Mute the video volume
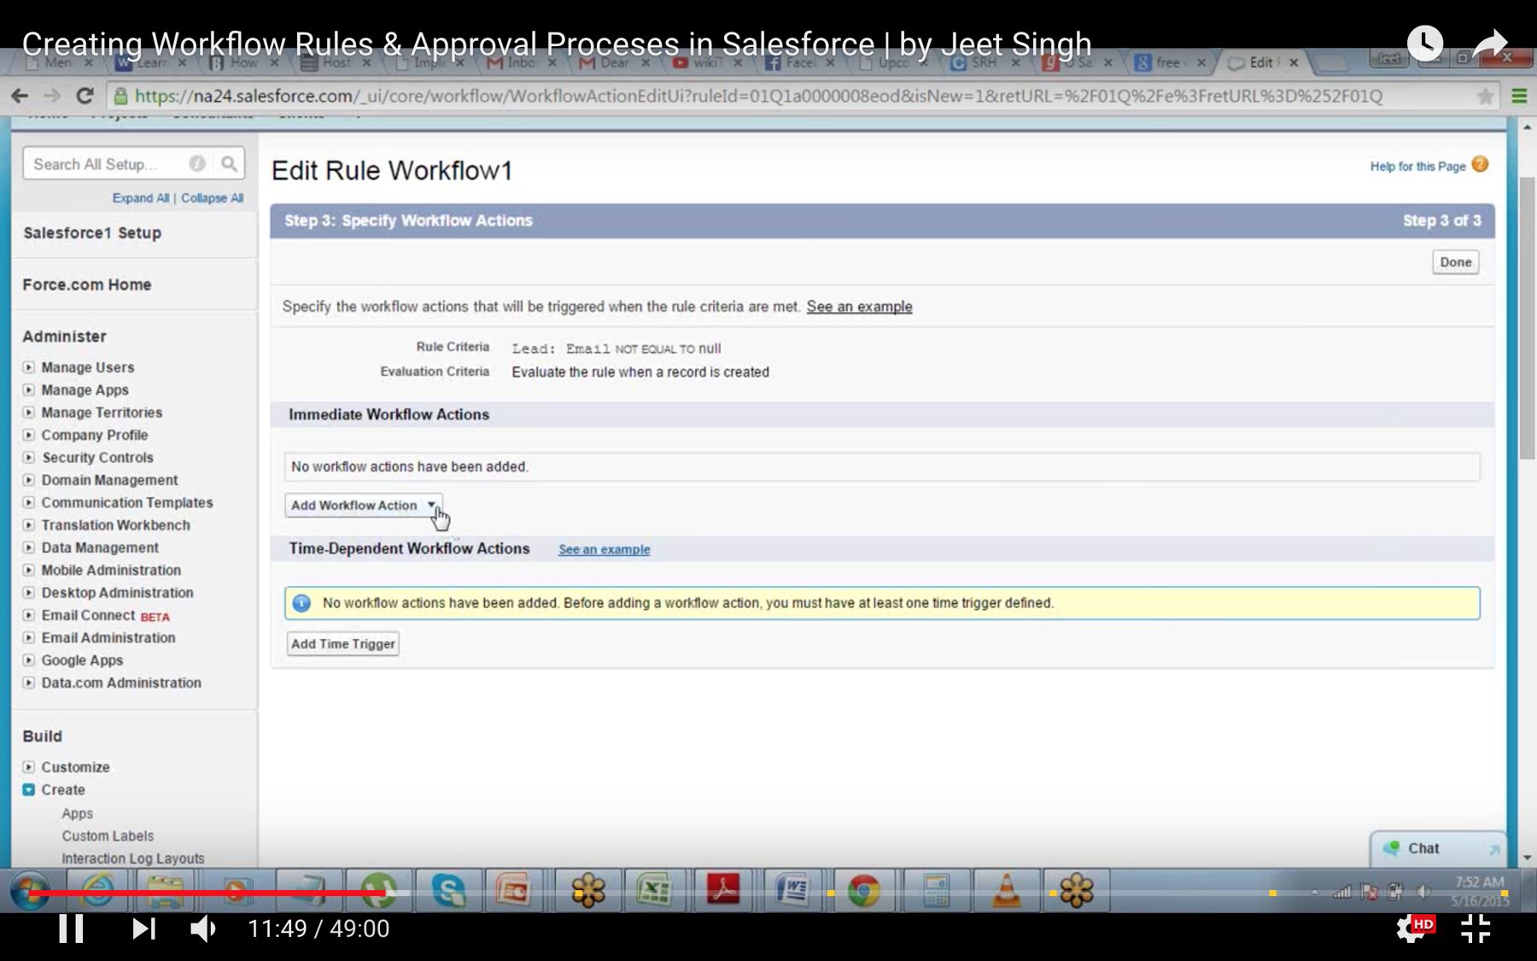This screenshot has width=1537, height=961. (203, 929)
